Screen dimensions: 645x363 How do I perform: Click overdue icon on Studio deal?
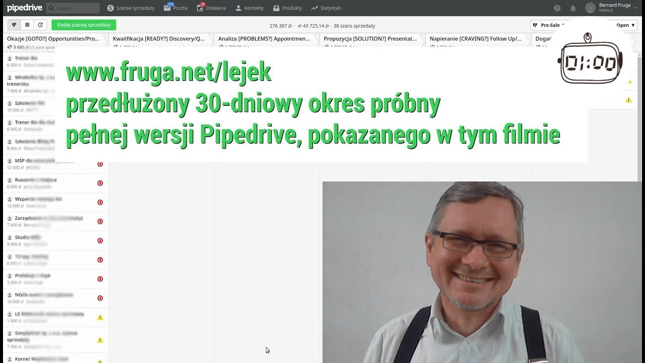(100, 240)
